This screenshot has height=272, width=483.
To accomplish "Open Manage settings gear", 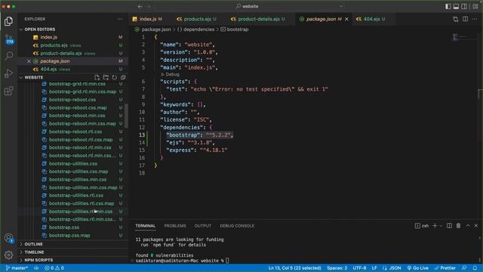I will [8, 255].
